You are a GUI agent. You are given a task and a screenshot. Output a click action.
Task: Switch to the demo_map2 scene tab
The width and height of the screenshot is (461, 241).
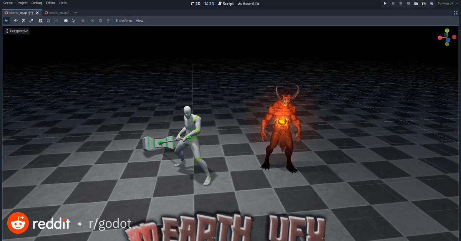(x=56, y=13)
